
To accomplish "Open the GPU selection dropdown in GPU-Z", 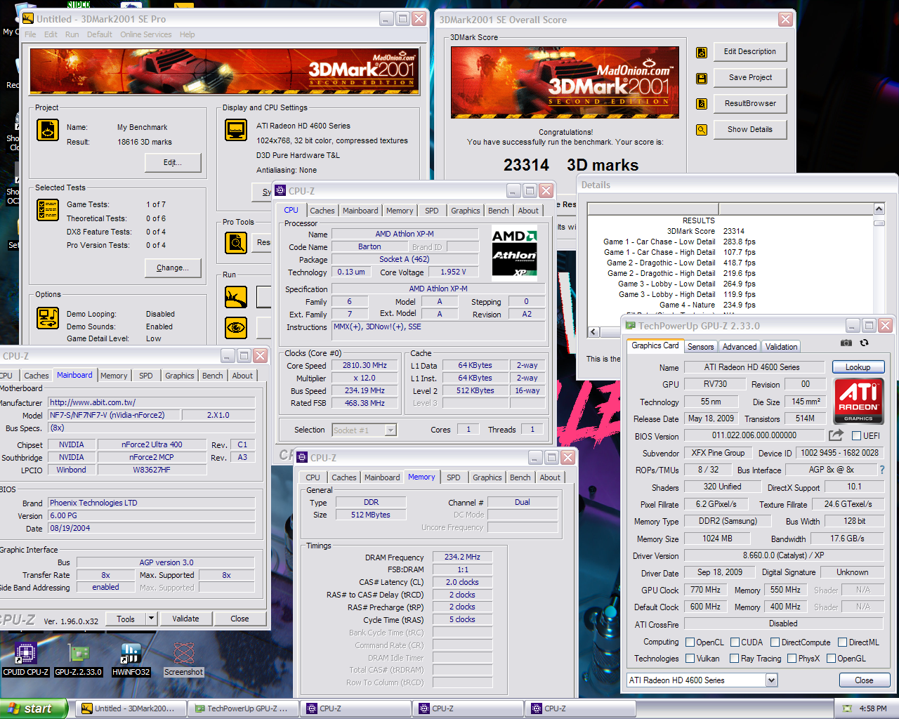I will point(771,680).
